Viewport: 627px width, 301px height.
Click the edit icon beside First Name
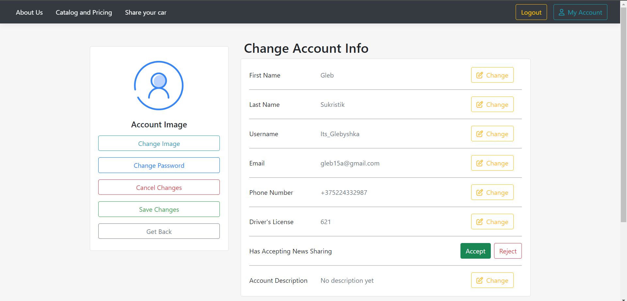point(479,75)
